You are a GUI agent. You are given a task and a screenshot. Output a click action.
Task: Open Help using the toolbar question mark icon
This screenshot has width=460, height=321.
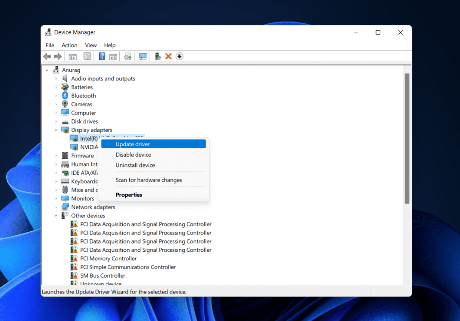point(102,56)
